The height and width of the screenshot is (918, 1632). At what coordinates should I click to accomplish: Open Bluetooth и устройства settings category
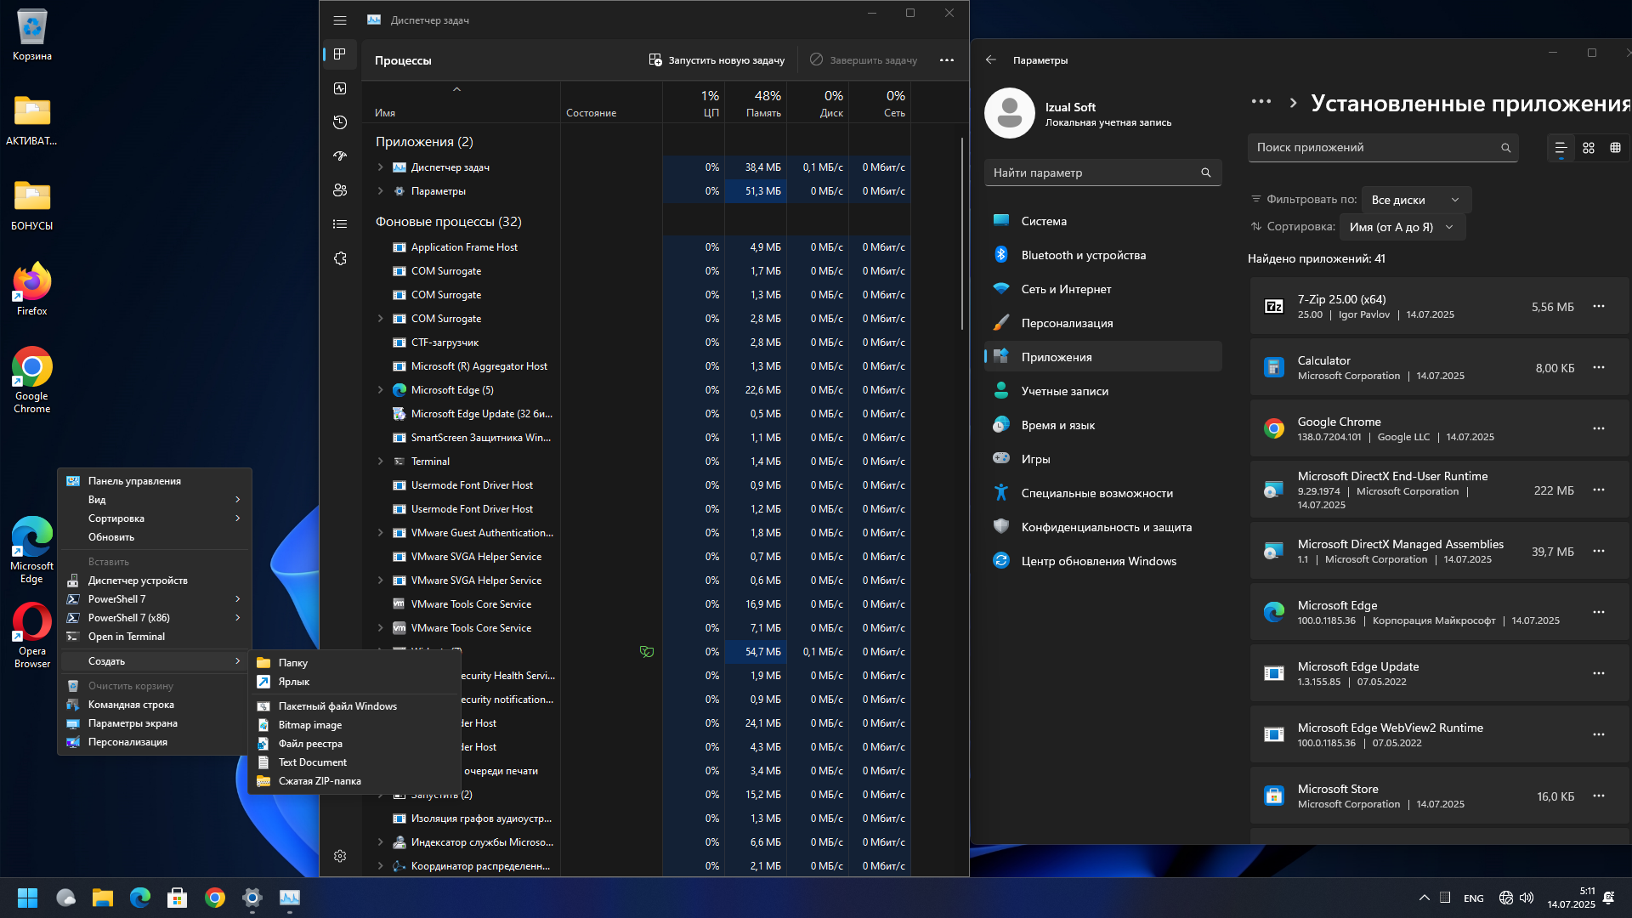pyautogui.click(x=1102, y=255)
